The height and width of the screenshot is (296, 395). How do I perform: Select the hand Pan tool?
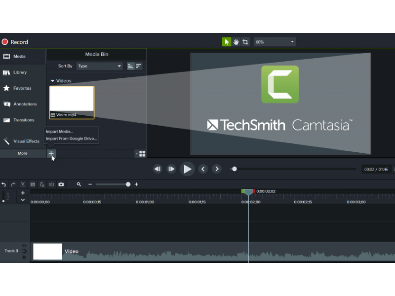236,42
